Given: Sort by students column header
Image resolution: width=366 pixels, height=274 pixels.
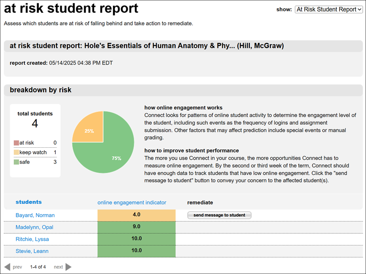Looking at the screenshot, I should tap(28, 202).
